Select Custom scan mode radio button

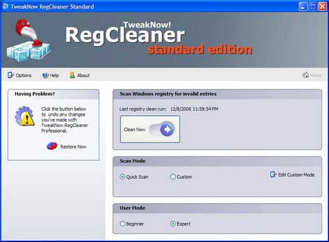[x=173, y=177]
